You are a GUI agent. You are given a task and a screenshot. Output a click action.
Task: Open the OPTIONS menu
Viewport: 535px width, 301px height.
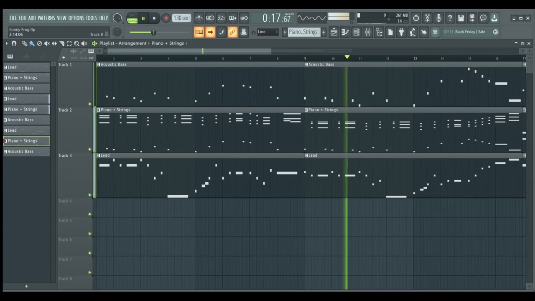[x=76, y=18]
